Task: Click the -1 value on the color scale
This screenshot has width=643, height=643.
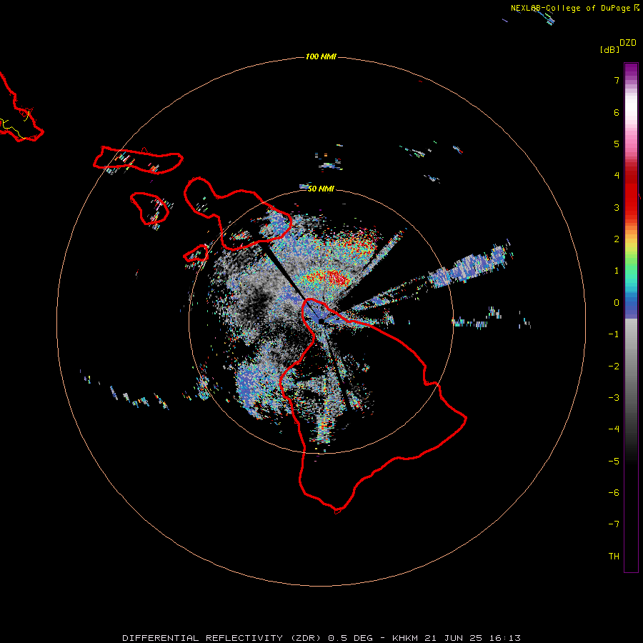Action: (614, 334)
